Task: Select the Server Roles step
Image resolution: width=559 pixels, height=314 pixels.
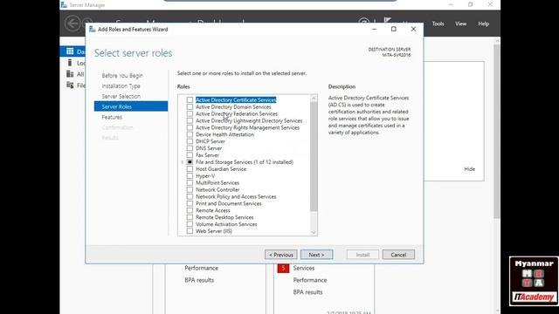Action: pos(131,106)
